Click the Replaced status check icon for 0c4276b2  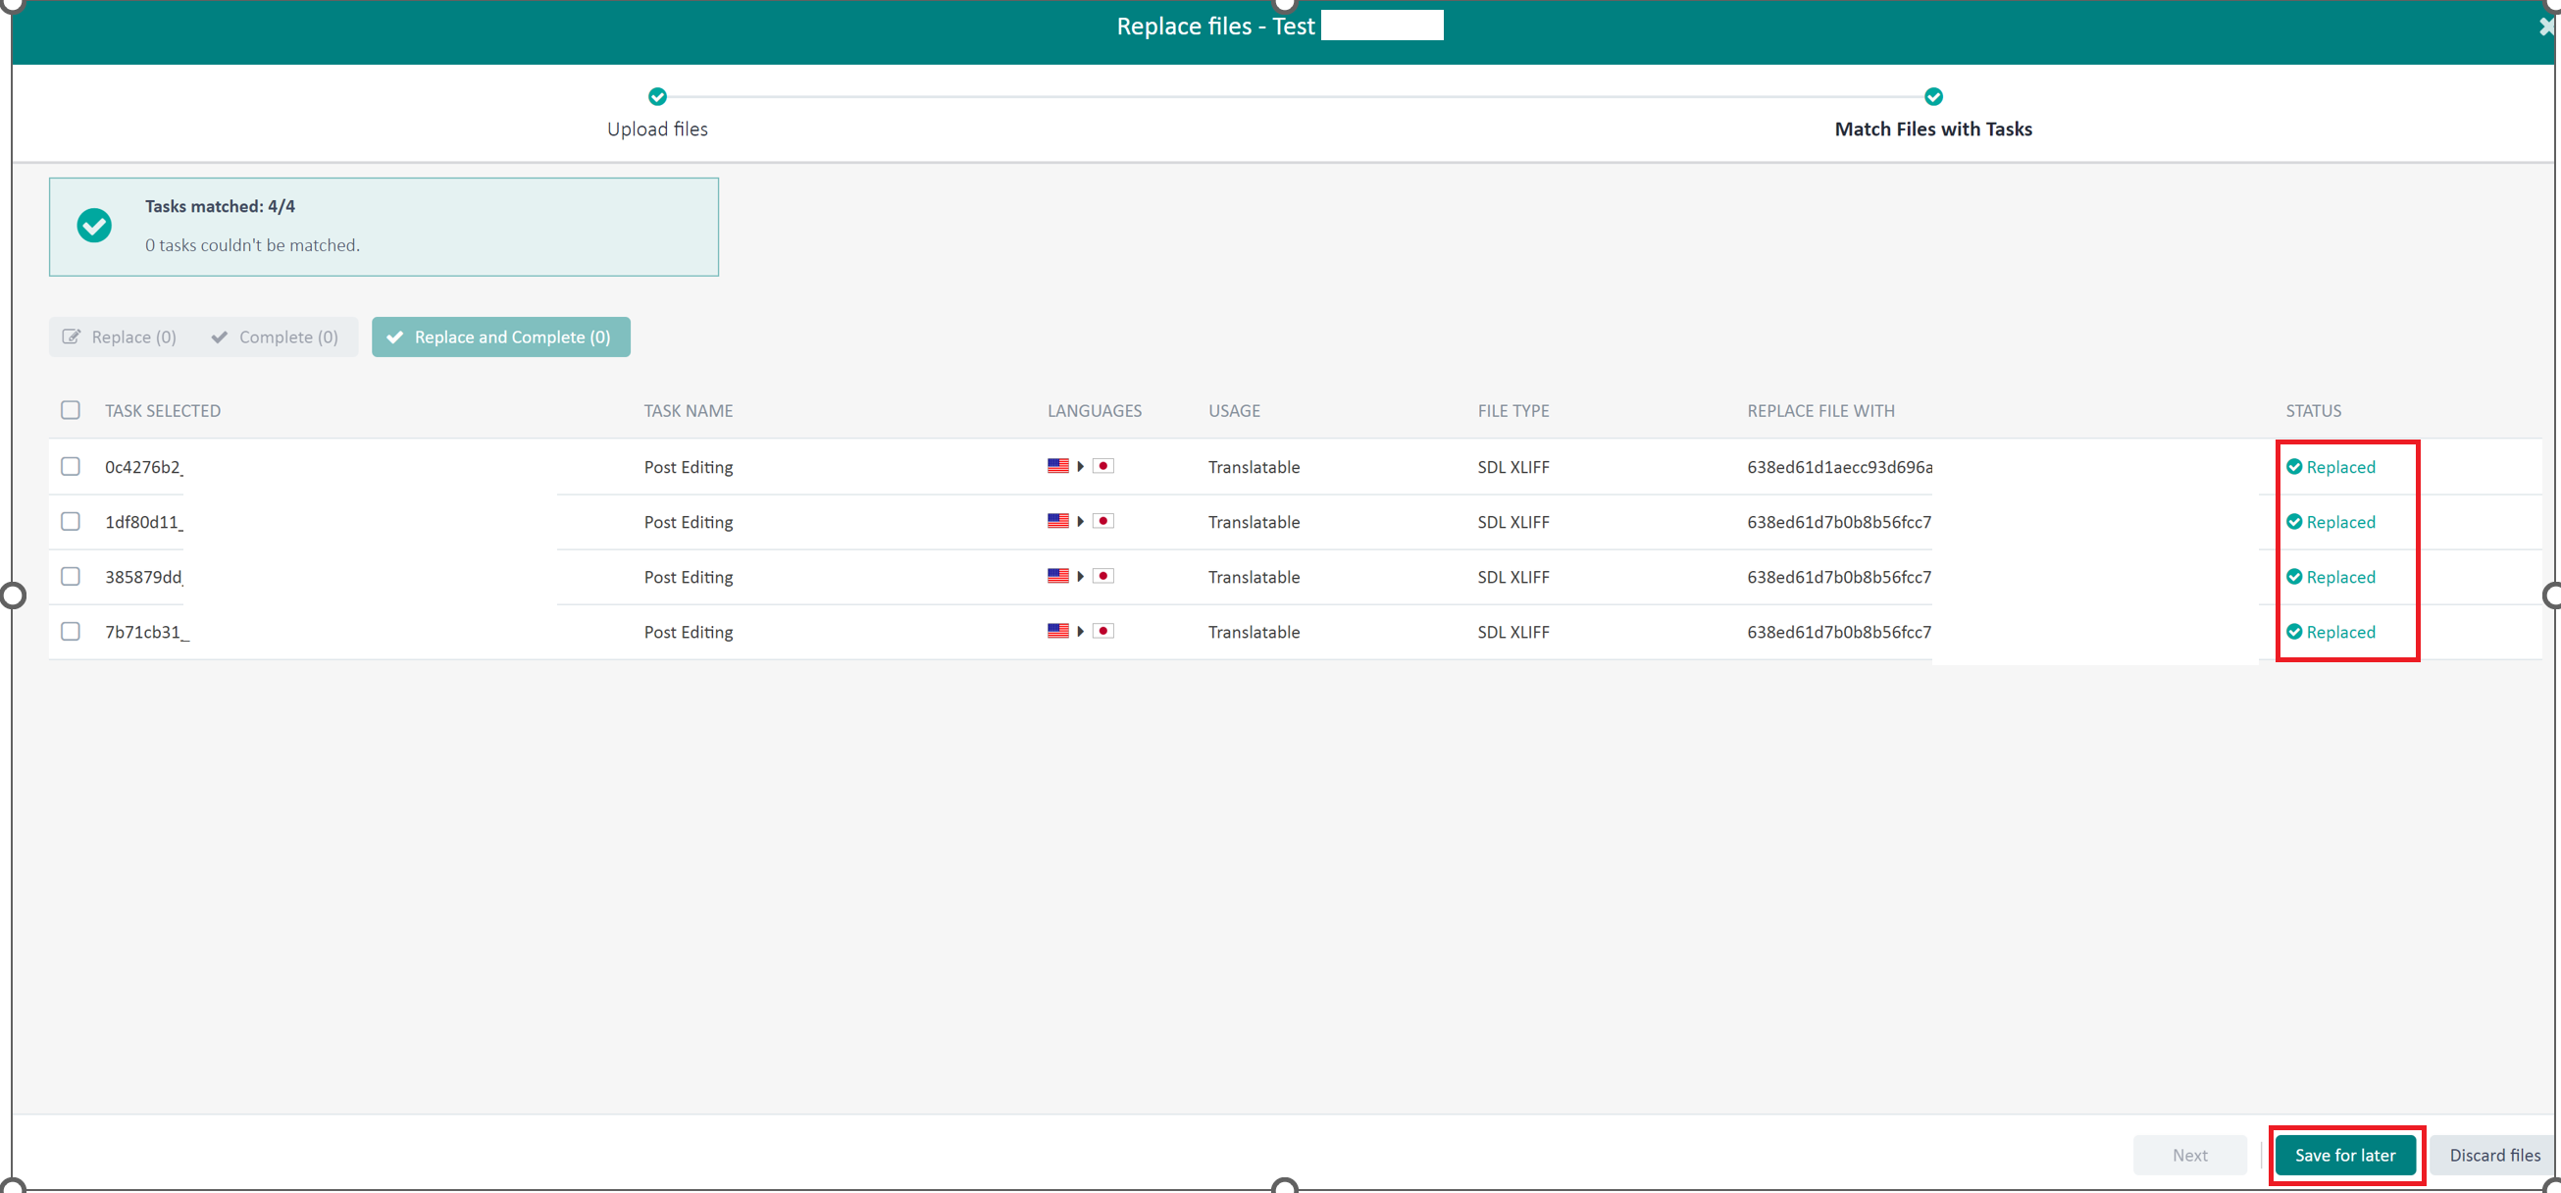click(2293, 466)
